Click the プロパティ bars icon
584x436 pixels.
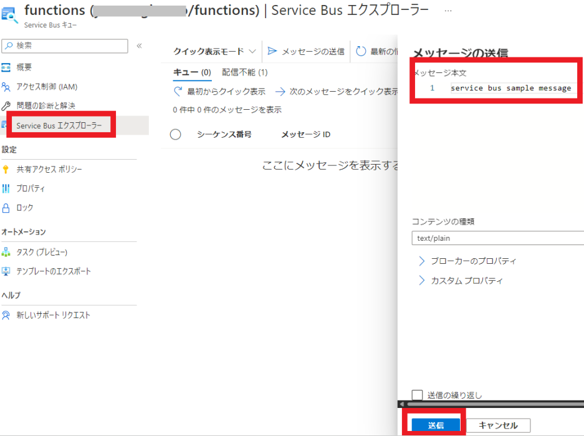pyautogui.click(x=6, y=188)
